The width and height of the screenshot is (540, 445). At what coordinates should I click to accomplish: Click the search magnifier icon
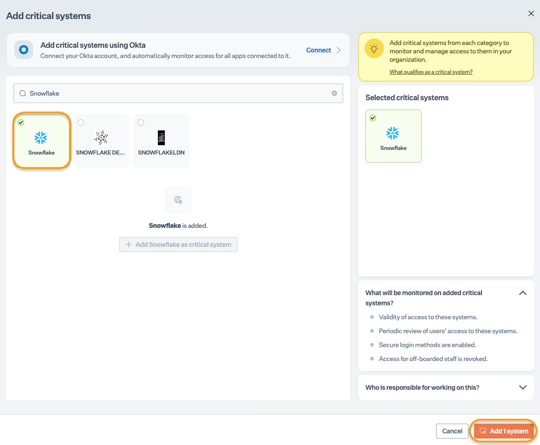point(23,93)
